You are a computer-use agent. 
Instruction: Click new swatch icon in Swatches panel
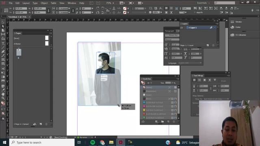pyautogui.click(x=168, y=122)
